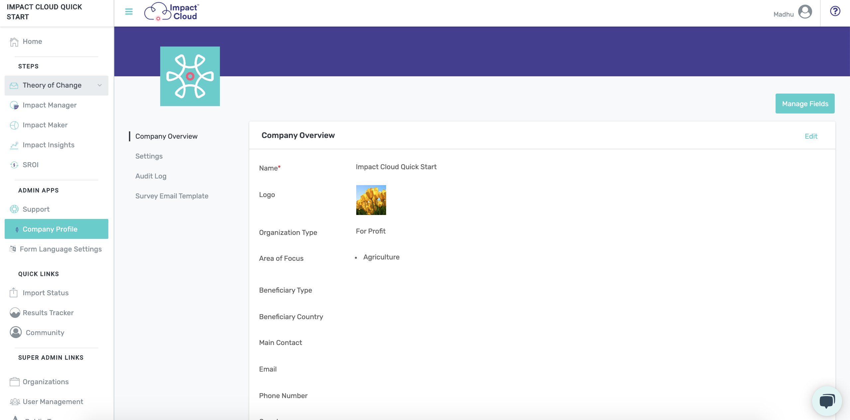Select the Company Overview tab
850x420 pixels.
(166, 136)
